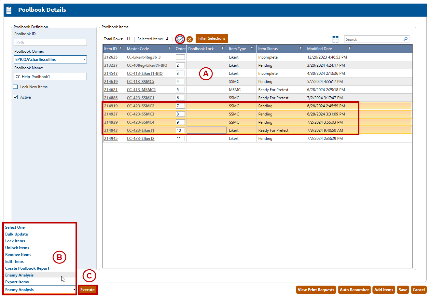Image resolution: width=430 pixels, height=297 pixels.
Task: Open the Item ID column filter icon
Action: coord(121,48)
